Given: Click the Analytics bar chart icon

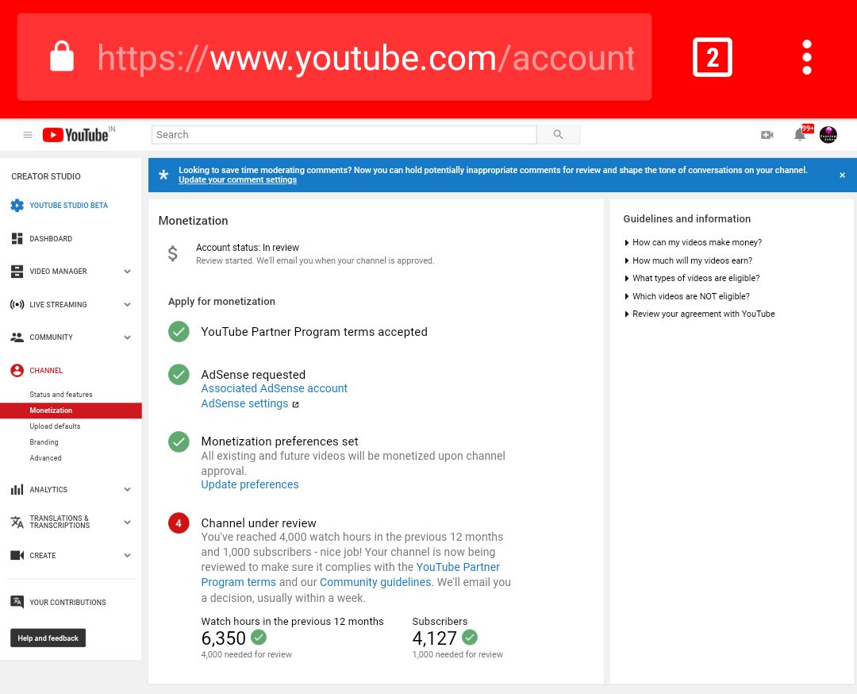Looking at the screenshot, I should coord(17,489).
